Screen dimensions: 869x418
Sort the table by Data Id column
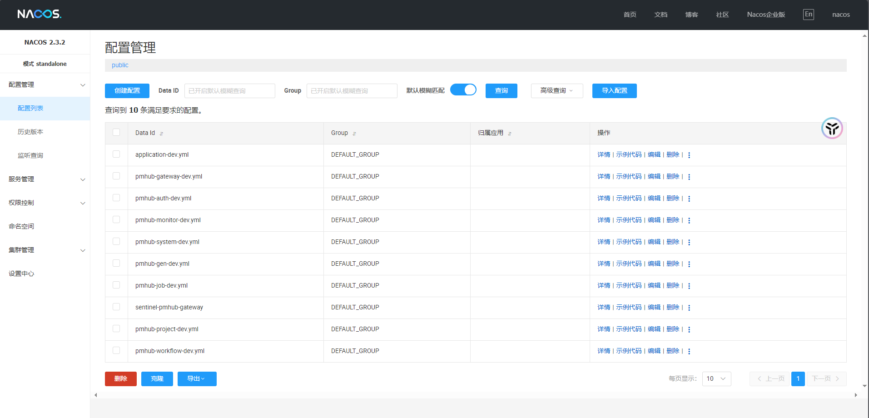[x=161, y=133]
